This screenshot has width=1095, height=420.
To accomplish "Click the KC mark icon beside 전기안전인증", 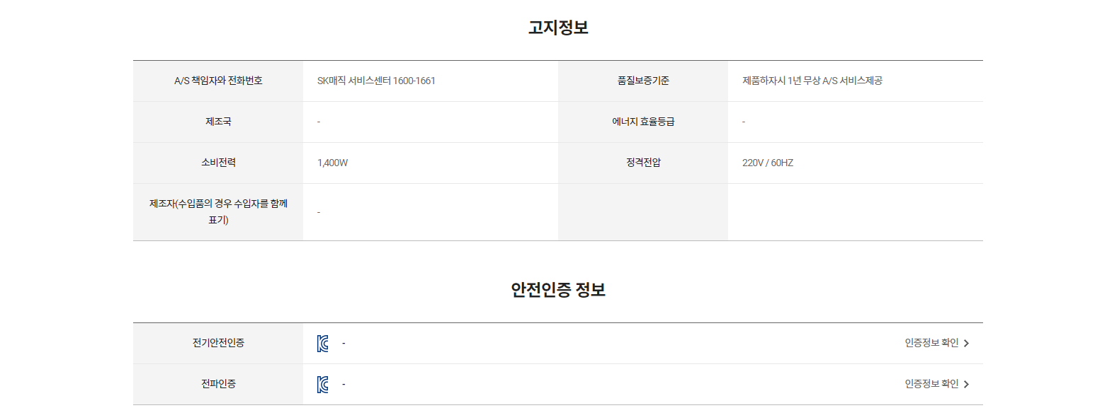I will click(x=323, y=344).
